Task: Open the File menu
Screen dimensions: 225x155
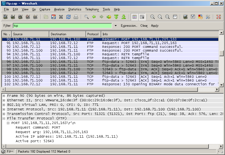Action: [x=6, y=9]
